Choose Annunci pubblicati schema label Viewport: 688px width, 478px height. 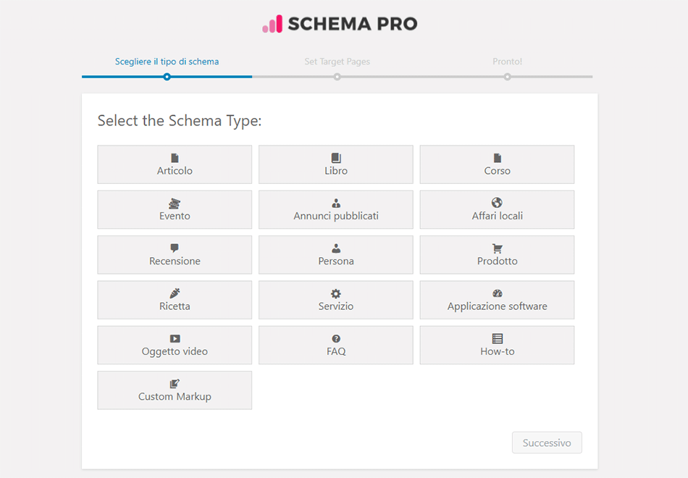click(x=336, y=216)
